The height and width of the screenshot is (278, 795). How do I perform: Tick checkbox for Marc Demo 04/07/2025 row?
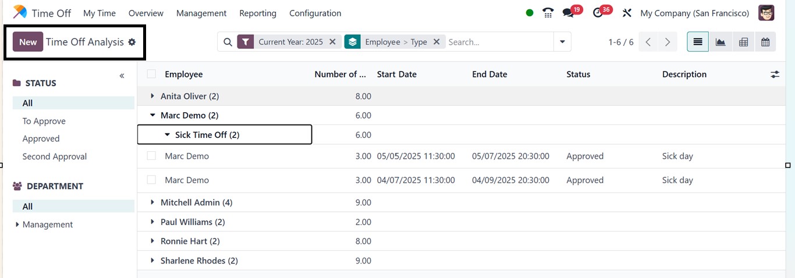(x=151, y=180)
